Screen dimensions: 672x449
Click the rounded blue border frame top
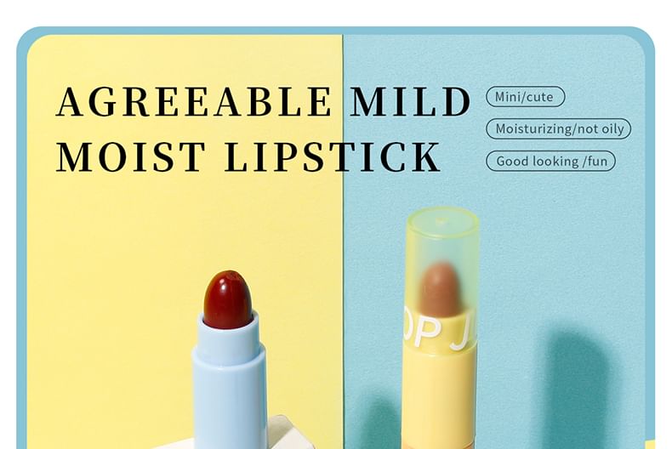pyautogui.click(x=335, y=31)
